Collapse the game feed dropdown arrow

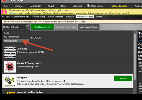point(28,27)
